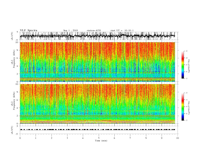The width and height of the screenshot is (200, 155).
Task: Click inside the ch.2 spectrogram panel
Action: (97, 104)
